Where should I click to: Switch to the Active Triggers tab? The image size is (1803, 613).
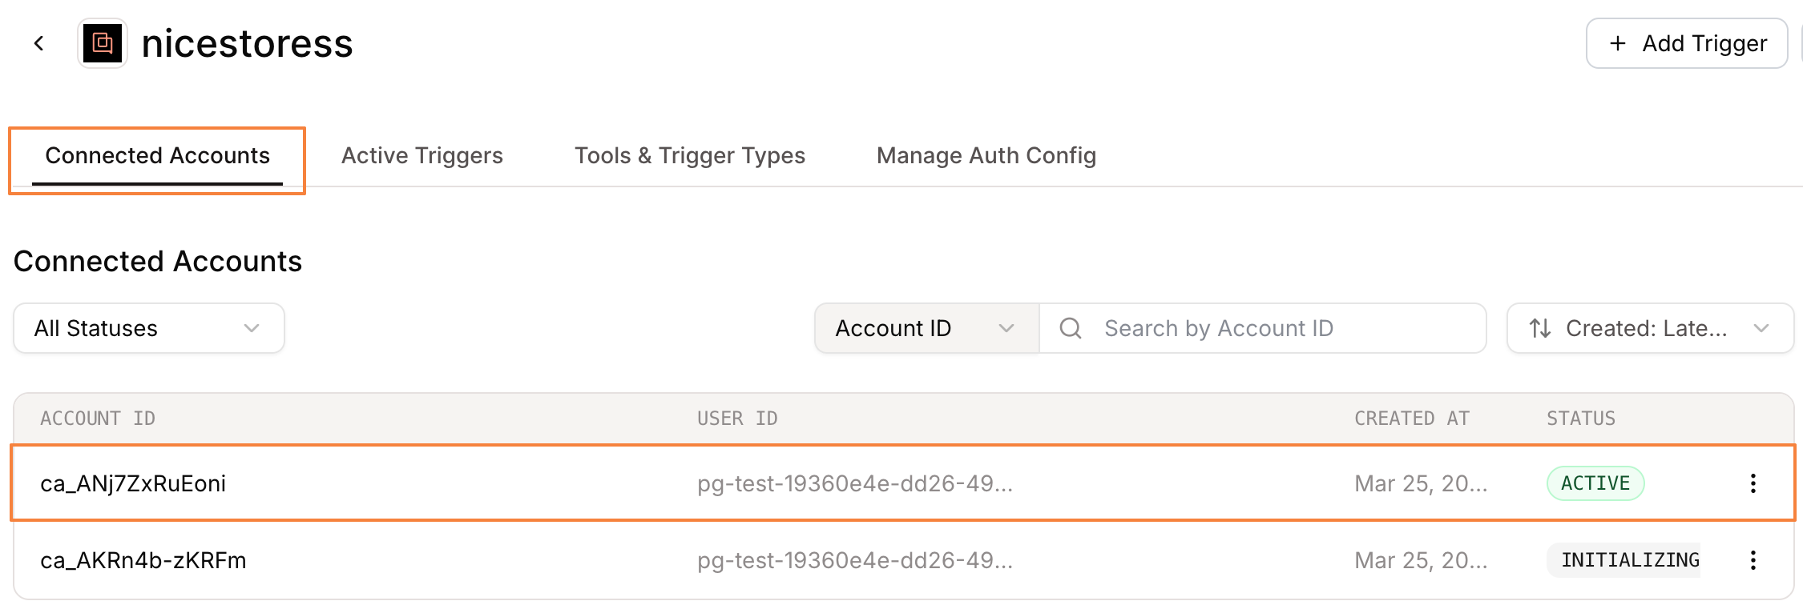pyautogui.click(x=422, y=155)
